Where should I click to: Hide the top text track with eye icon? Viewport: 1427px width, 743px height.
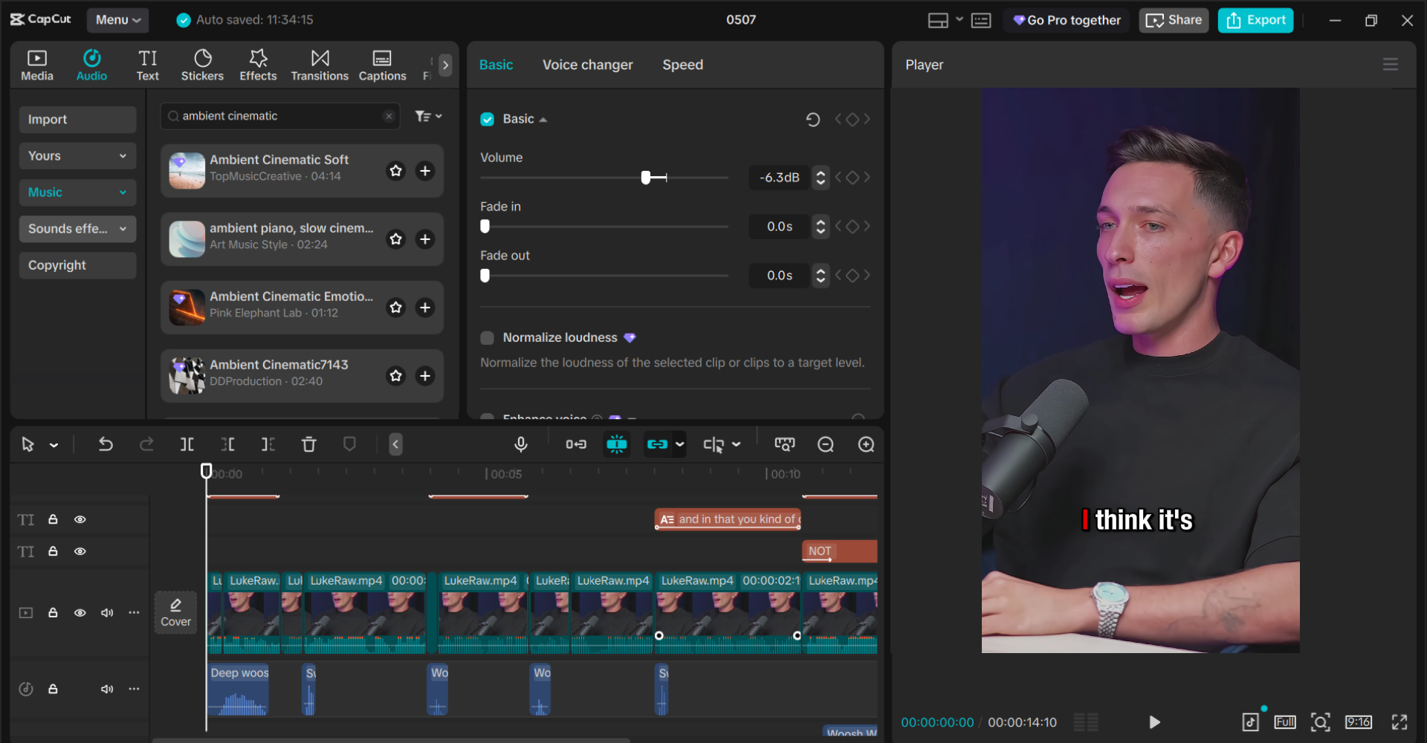pyautogui.click(x=80, y=519)
